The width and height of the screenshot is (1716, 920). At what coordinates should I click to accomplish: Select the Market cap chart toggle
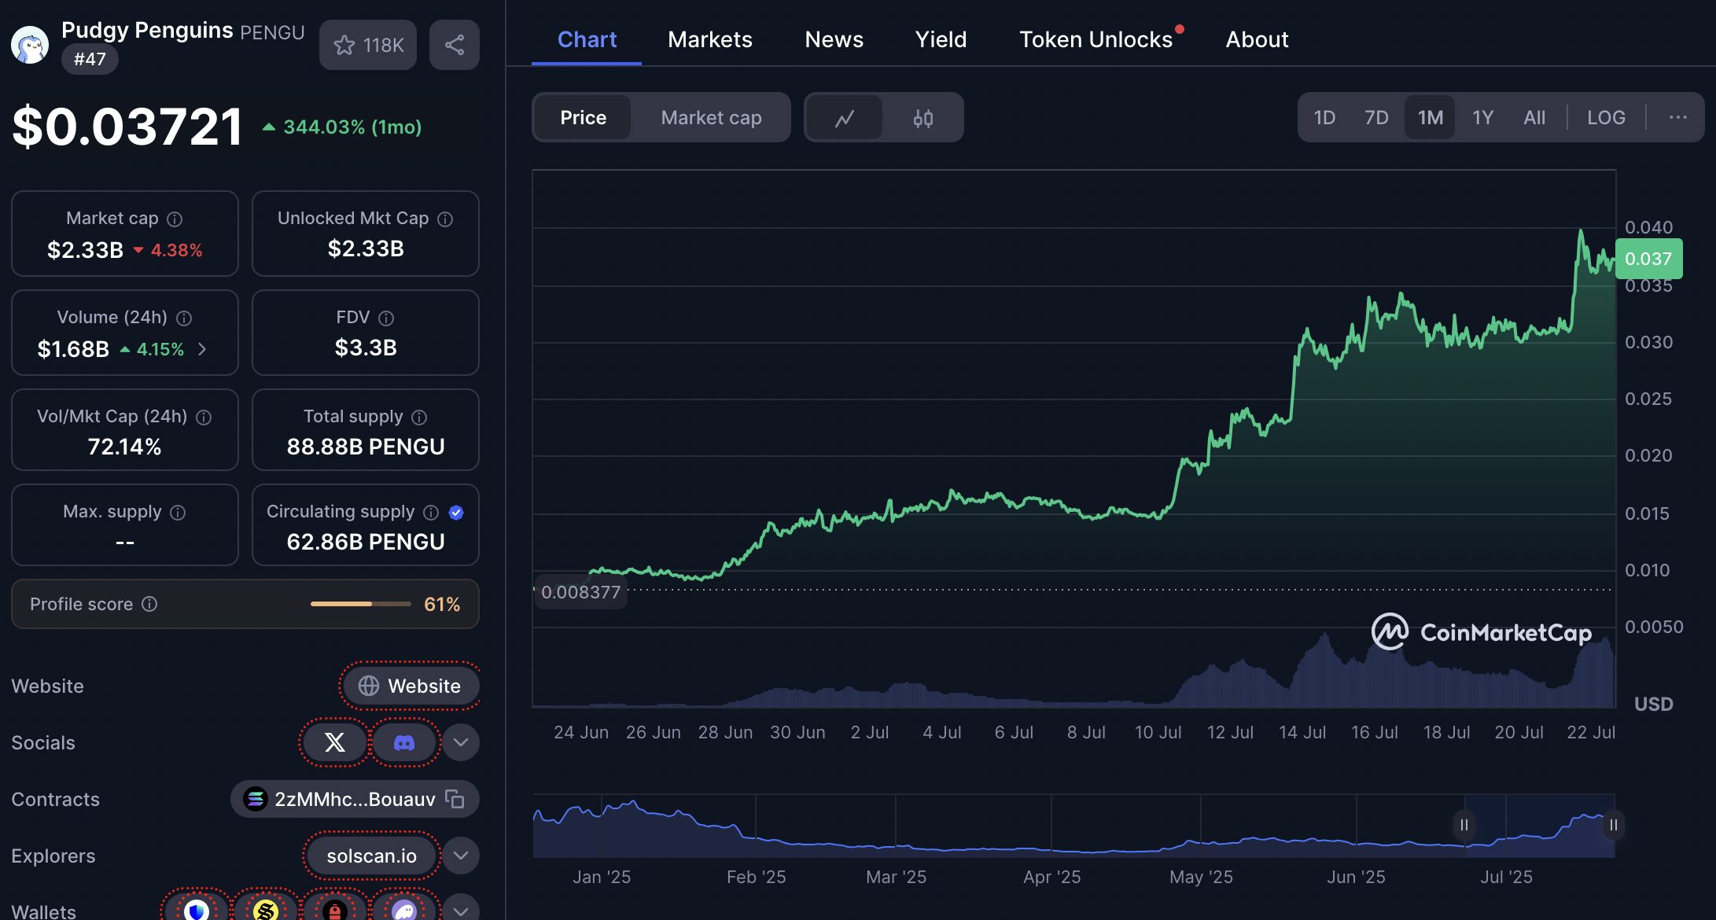pos(711,118)
